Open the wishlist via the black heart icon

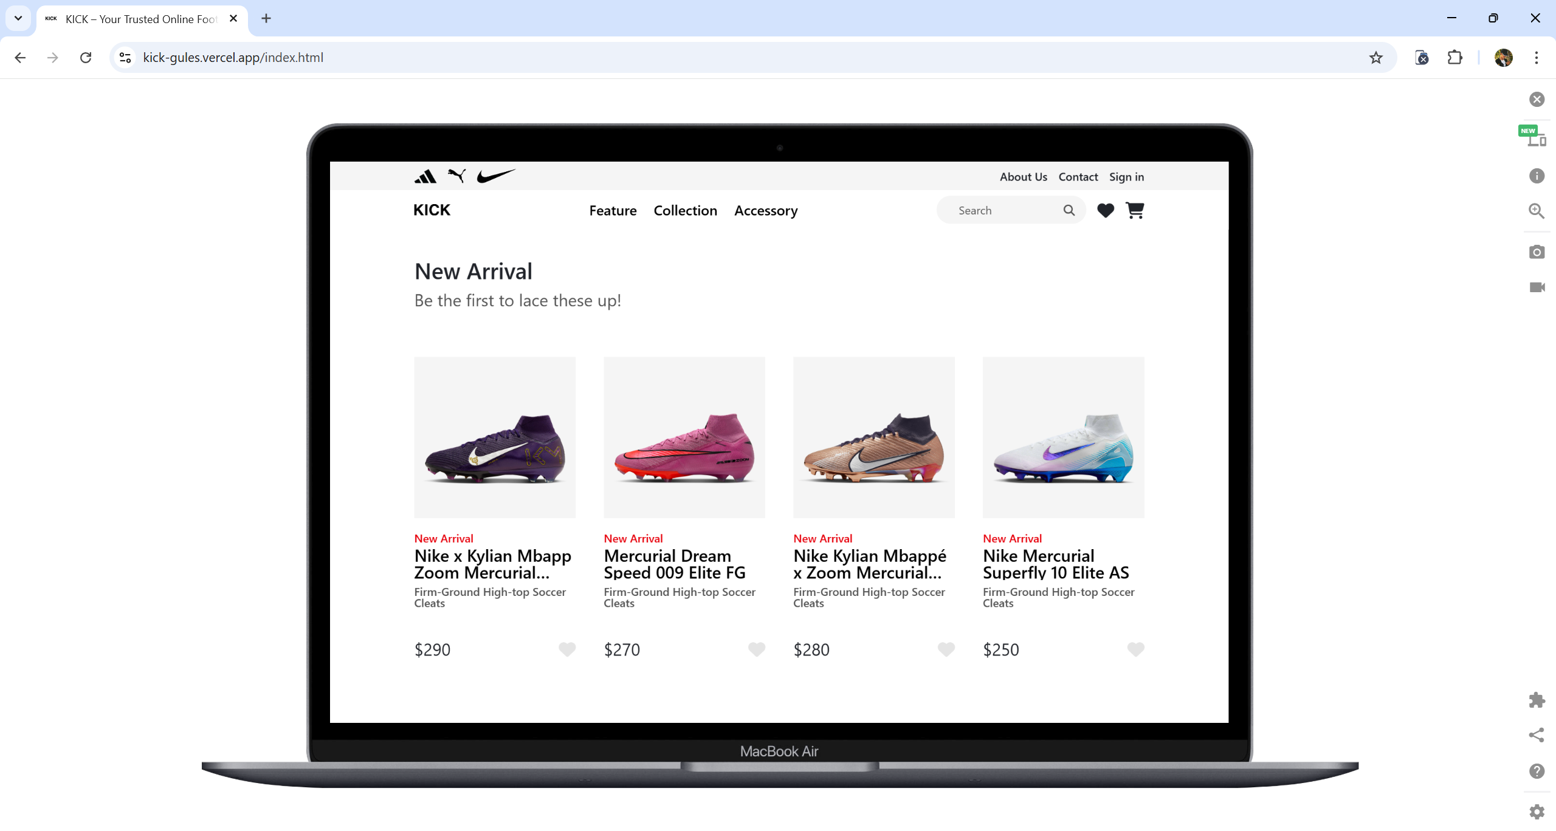click(x=1106, y=210)
